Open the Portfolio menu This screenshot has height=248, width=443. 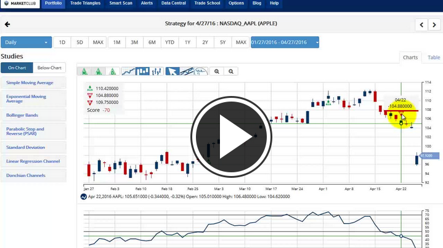click(x=53, y=4)
